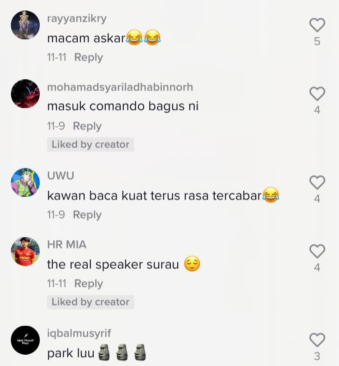The image size is (339, 366).
Task: Open iqbalmusyrif's black round avatar
Action: click(x=25, y=340)
